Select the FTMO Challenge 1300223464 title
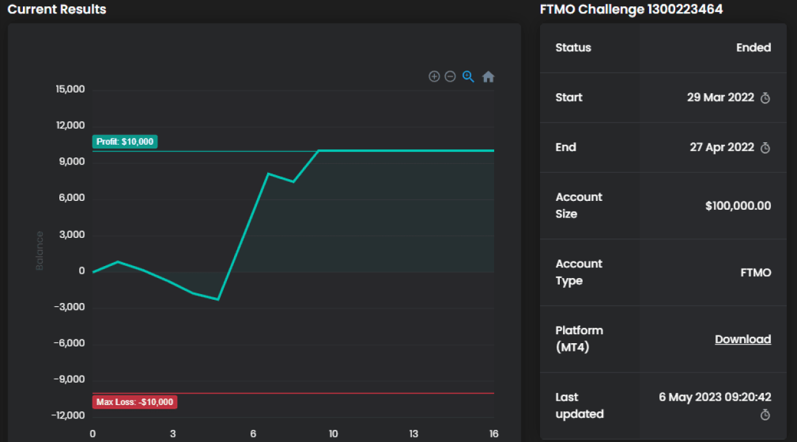797x442 pixels. (x=631, y=10)
